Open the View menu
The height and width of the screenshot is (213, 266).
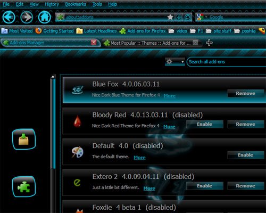34,4
